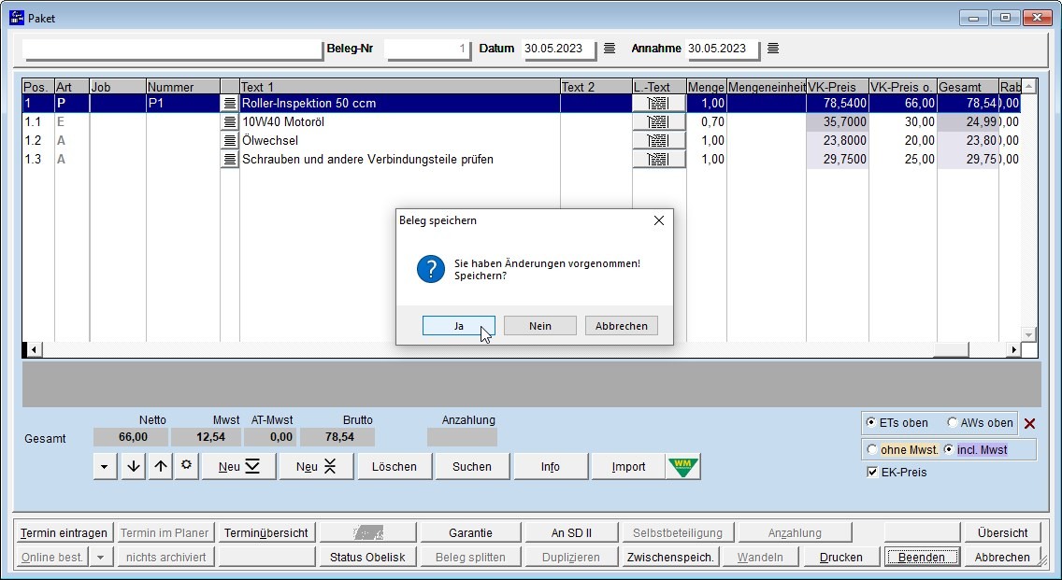This screenshot has width=1062, height=580.
Task: Open text editor icon for 10W40 Motoröl row
Action: tap(230, 121)
